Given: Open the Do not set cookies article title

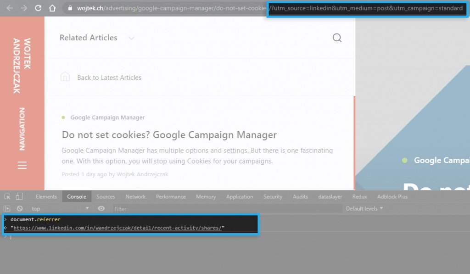Looking at the screenshot, I should [169, 135].
